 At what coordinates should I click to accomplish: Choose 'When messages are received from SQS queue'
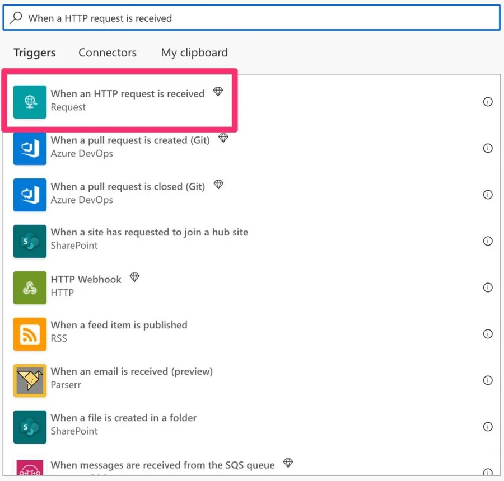(162, 465)
